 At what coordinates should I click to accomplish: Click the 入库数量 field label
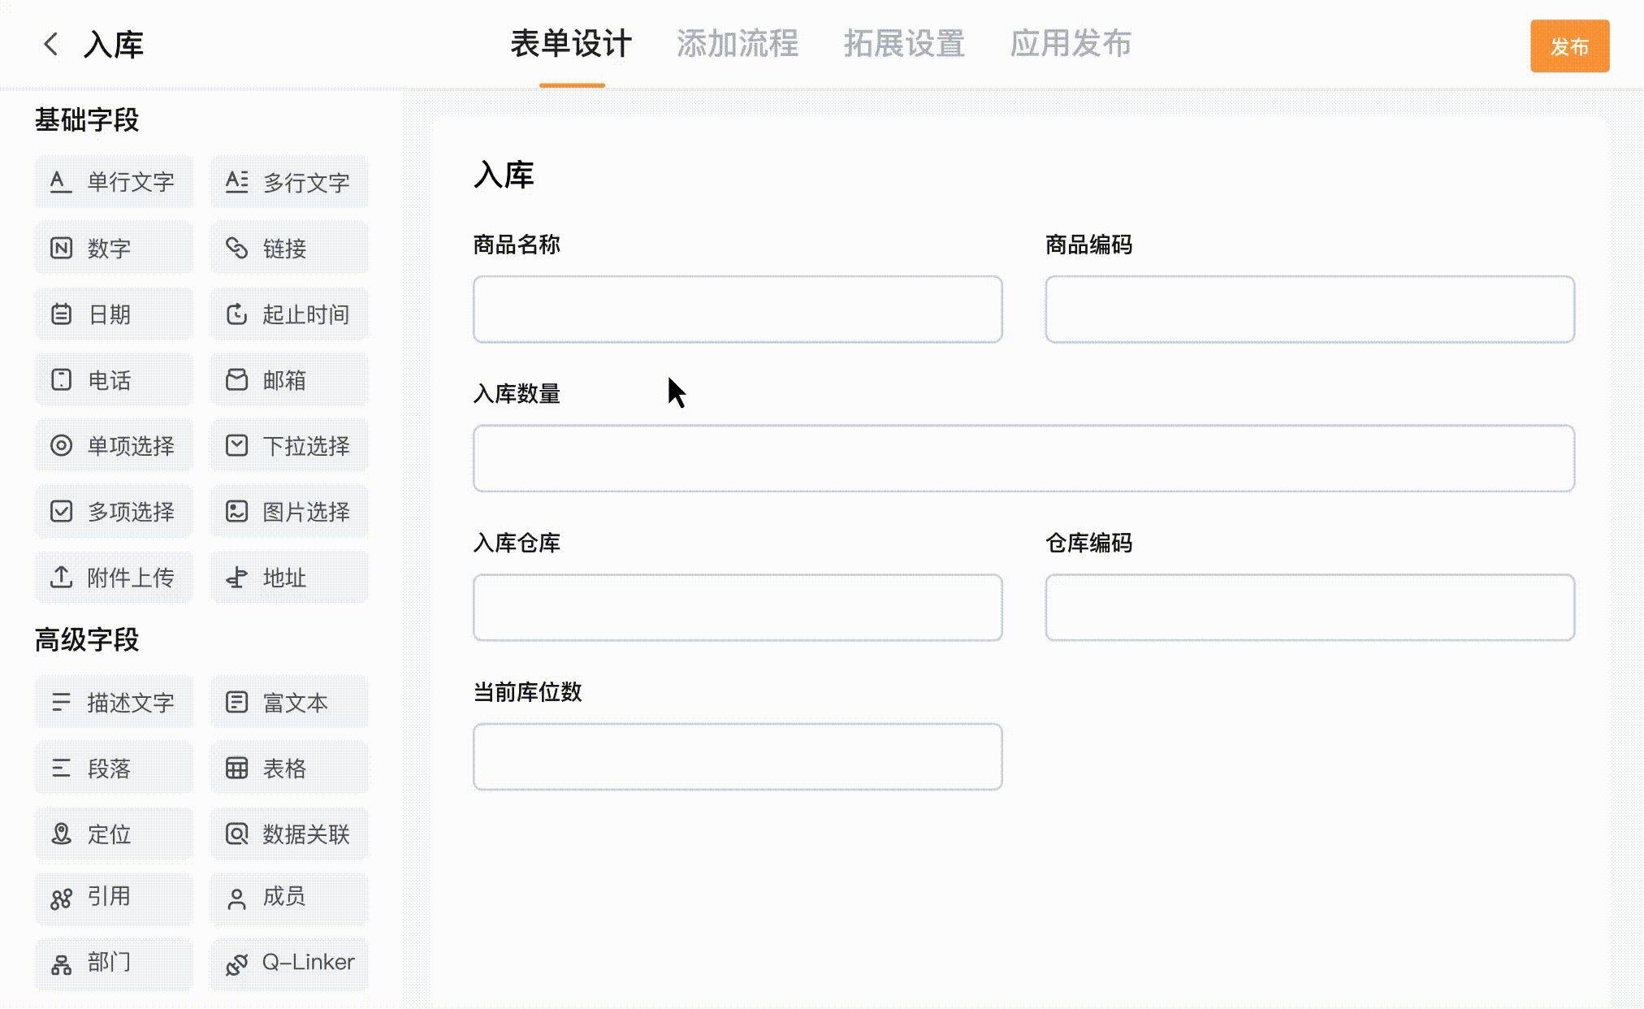coord(517,394)
